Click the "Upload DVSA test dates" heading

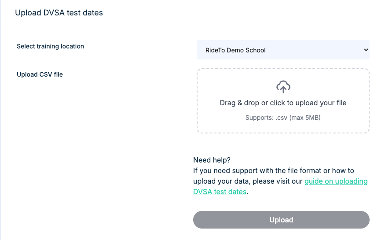click(x=59, y=13)
